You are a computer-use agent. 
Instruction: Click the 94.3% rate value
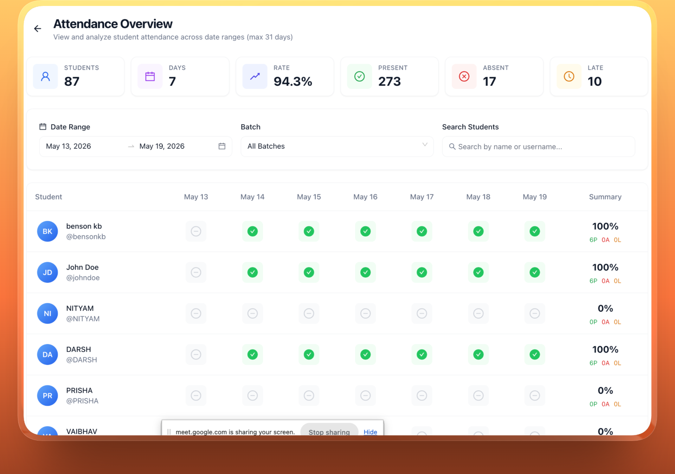(293, 82)
